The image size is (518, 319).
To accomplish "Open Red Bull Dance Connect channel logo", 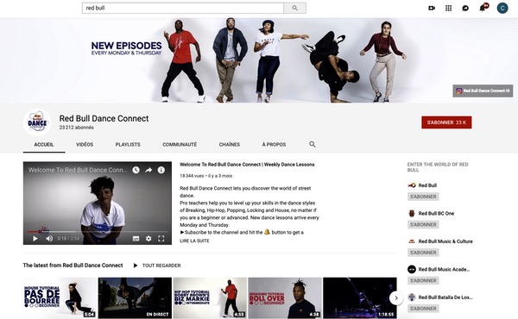I will [x=37, y=122].
